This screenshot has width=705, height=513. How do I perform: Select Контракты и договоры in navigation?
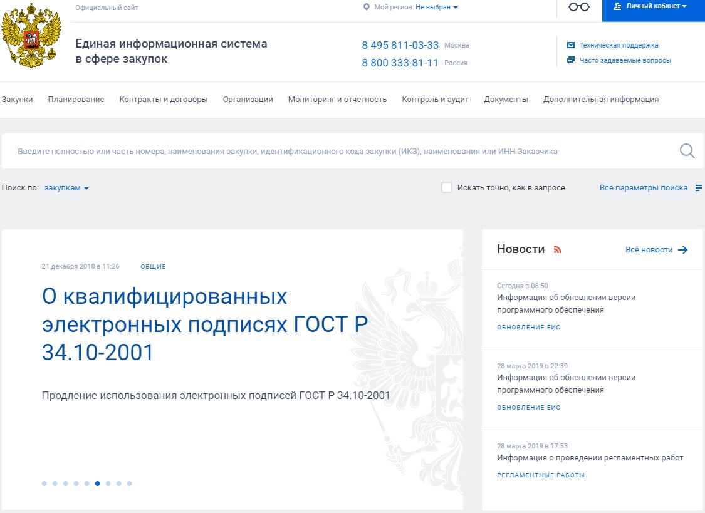[x=164, y=99]
